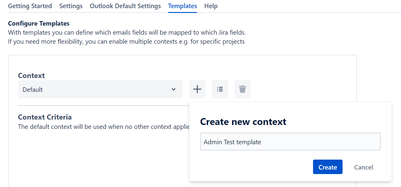Click the text about mapping Jira fields
The height and width of the screenshot is (187, 401).
(129, 32)
